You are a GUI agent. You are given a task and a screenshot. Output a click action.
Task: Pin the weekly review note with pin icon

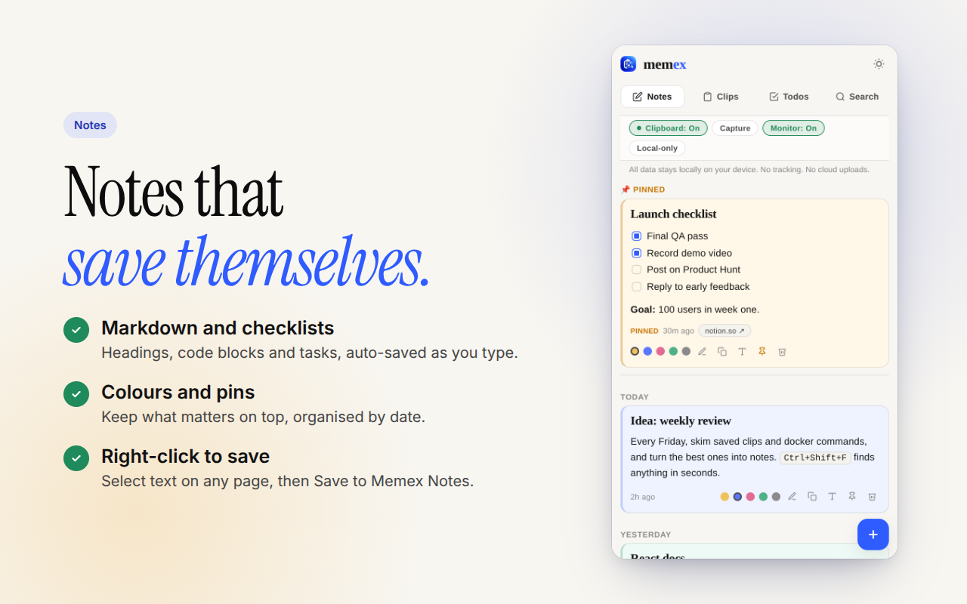852,497
